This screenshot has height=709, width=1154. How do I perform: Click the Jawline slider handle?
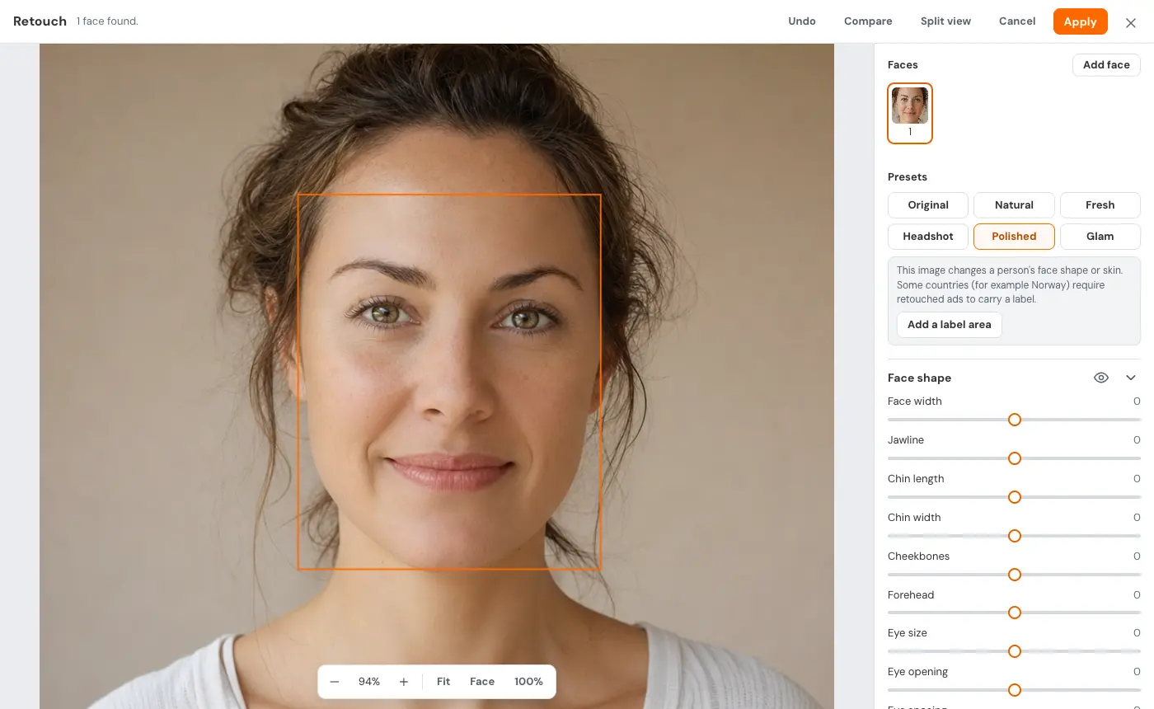pyautogui.click(x=1015, y=458)
